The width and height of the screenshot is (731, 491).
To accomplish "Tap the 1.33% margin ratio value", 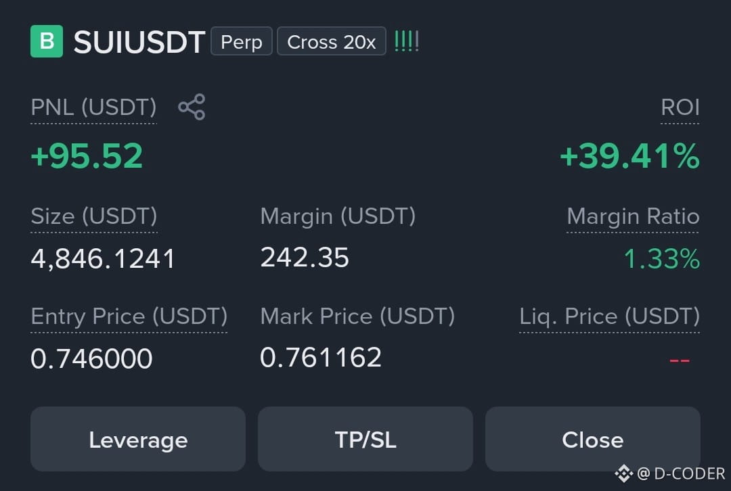I will [x=662, y=258].
